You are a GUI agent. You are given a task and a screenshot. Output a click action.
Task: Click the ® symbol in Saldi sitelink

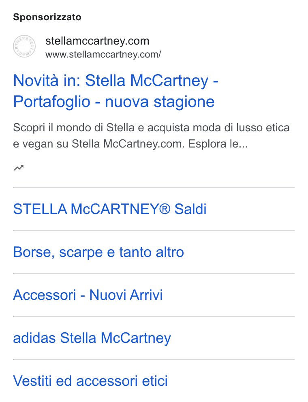click(165, 209)
